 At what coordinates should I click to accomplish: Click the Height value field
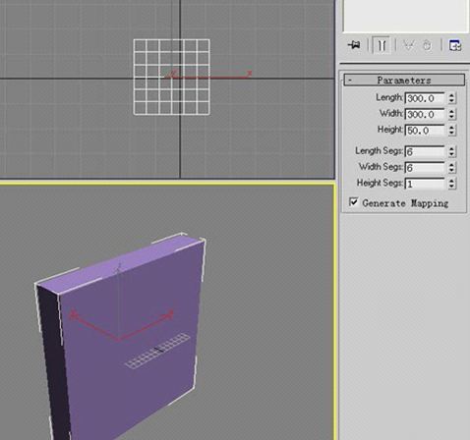coord(425,130)
